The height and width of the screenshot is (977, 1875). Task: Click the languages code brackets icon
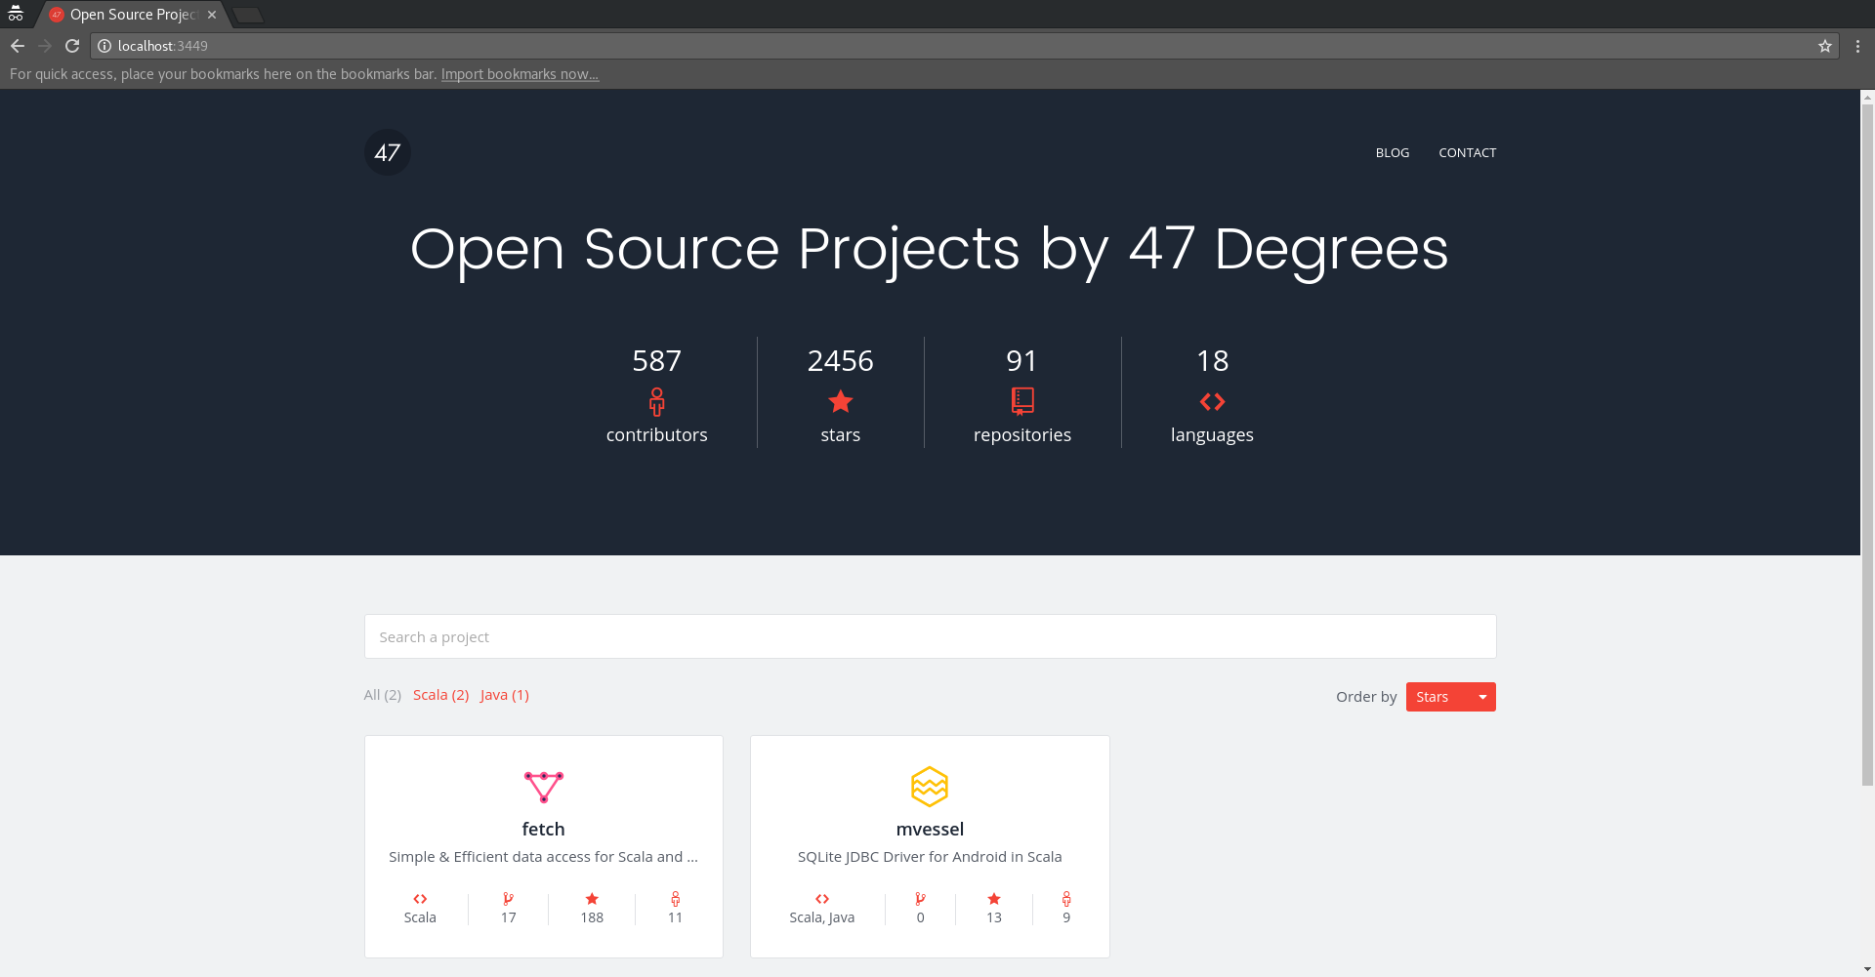point(1212,401)
